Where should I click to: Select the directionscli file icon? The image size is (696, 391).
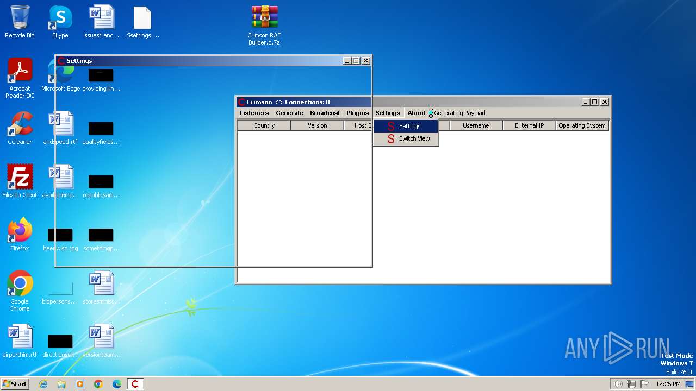click(x=60, y=345)
